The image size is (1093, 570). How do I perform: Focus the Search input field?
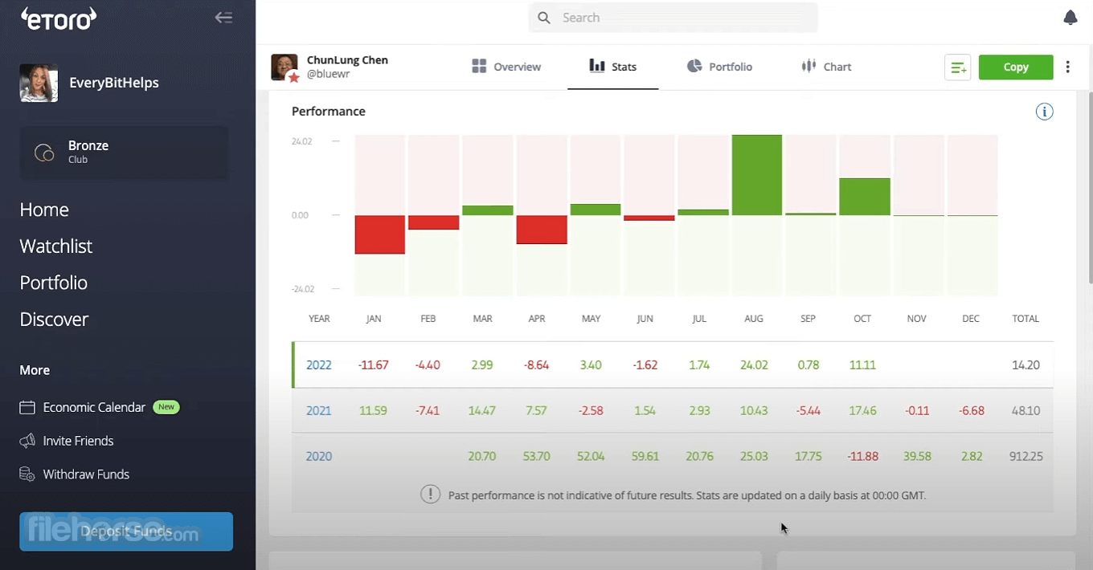click(x=673, y=18)
